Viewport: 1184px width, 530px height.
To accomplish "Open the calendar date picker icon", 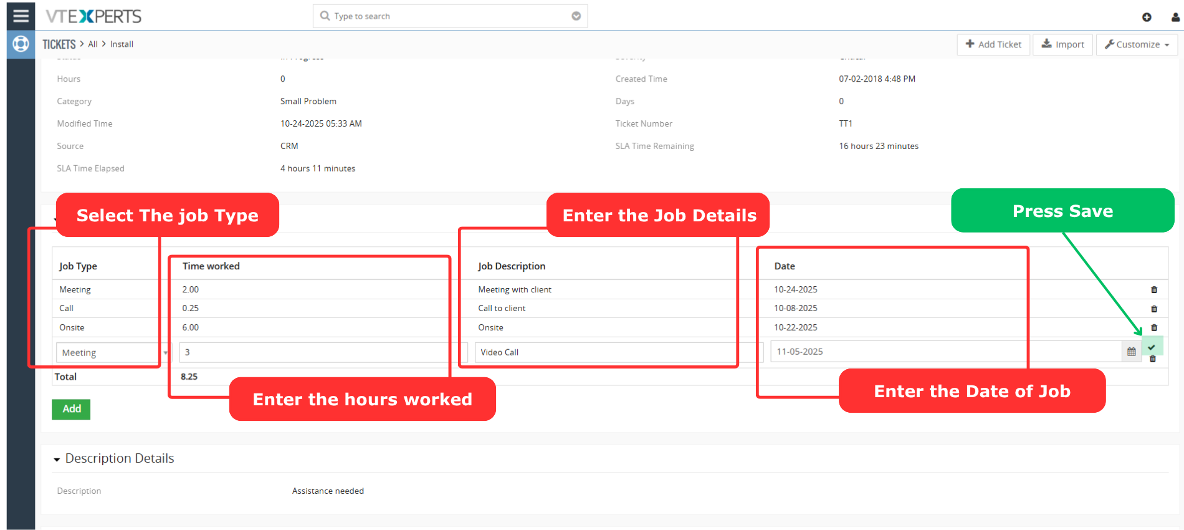I will 1131,352.
